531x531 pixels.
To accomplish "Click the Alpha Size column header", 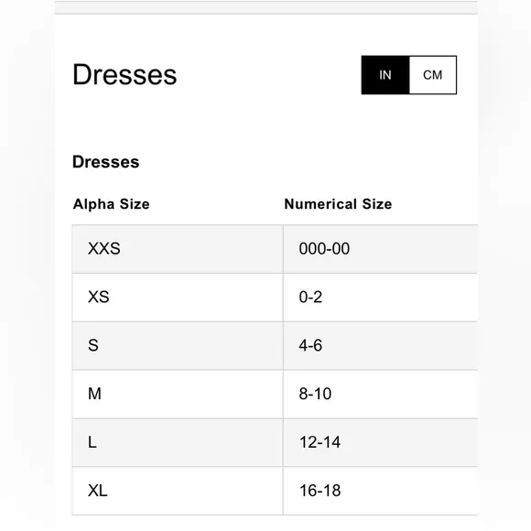I will point(111,204).
